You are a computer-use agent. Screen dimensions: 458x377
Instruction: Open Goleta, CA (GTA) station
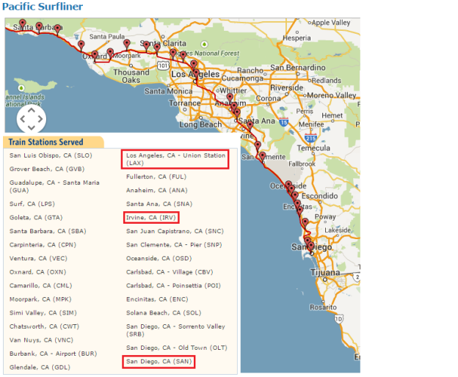36,217
